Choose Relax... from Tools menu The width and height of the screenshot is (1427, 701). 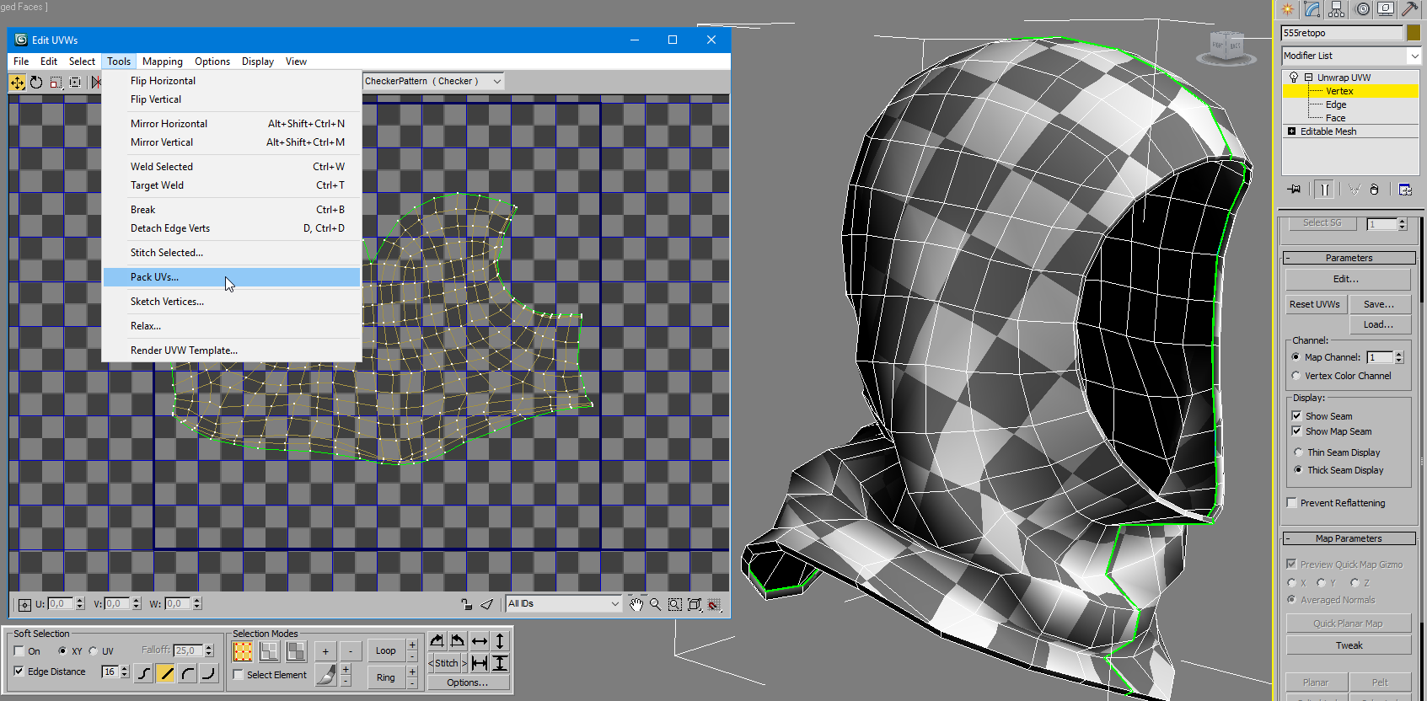point(232,326)
